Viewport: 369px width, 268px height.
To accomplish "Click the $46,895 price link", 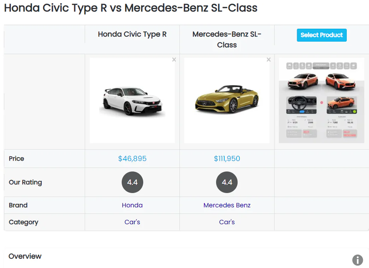I will click(132, 158).
